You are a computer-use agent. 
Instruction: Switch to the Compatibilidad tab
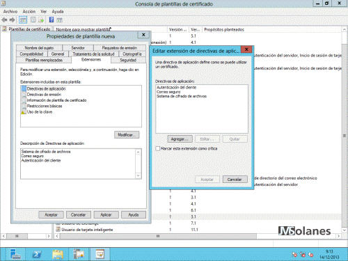[x=31, y=54]
